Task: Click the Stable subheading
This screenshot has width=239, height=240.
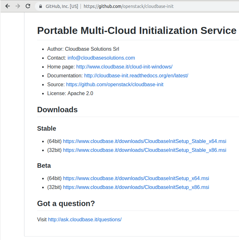Action: point(47,128)
